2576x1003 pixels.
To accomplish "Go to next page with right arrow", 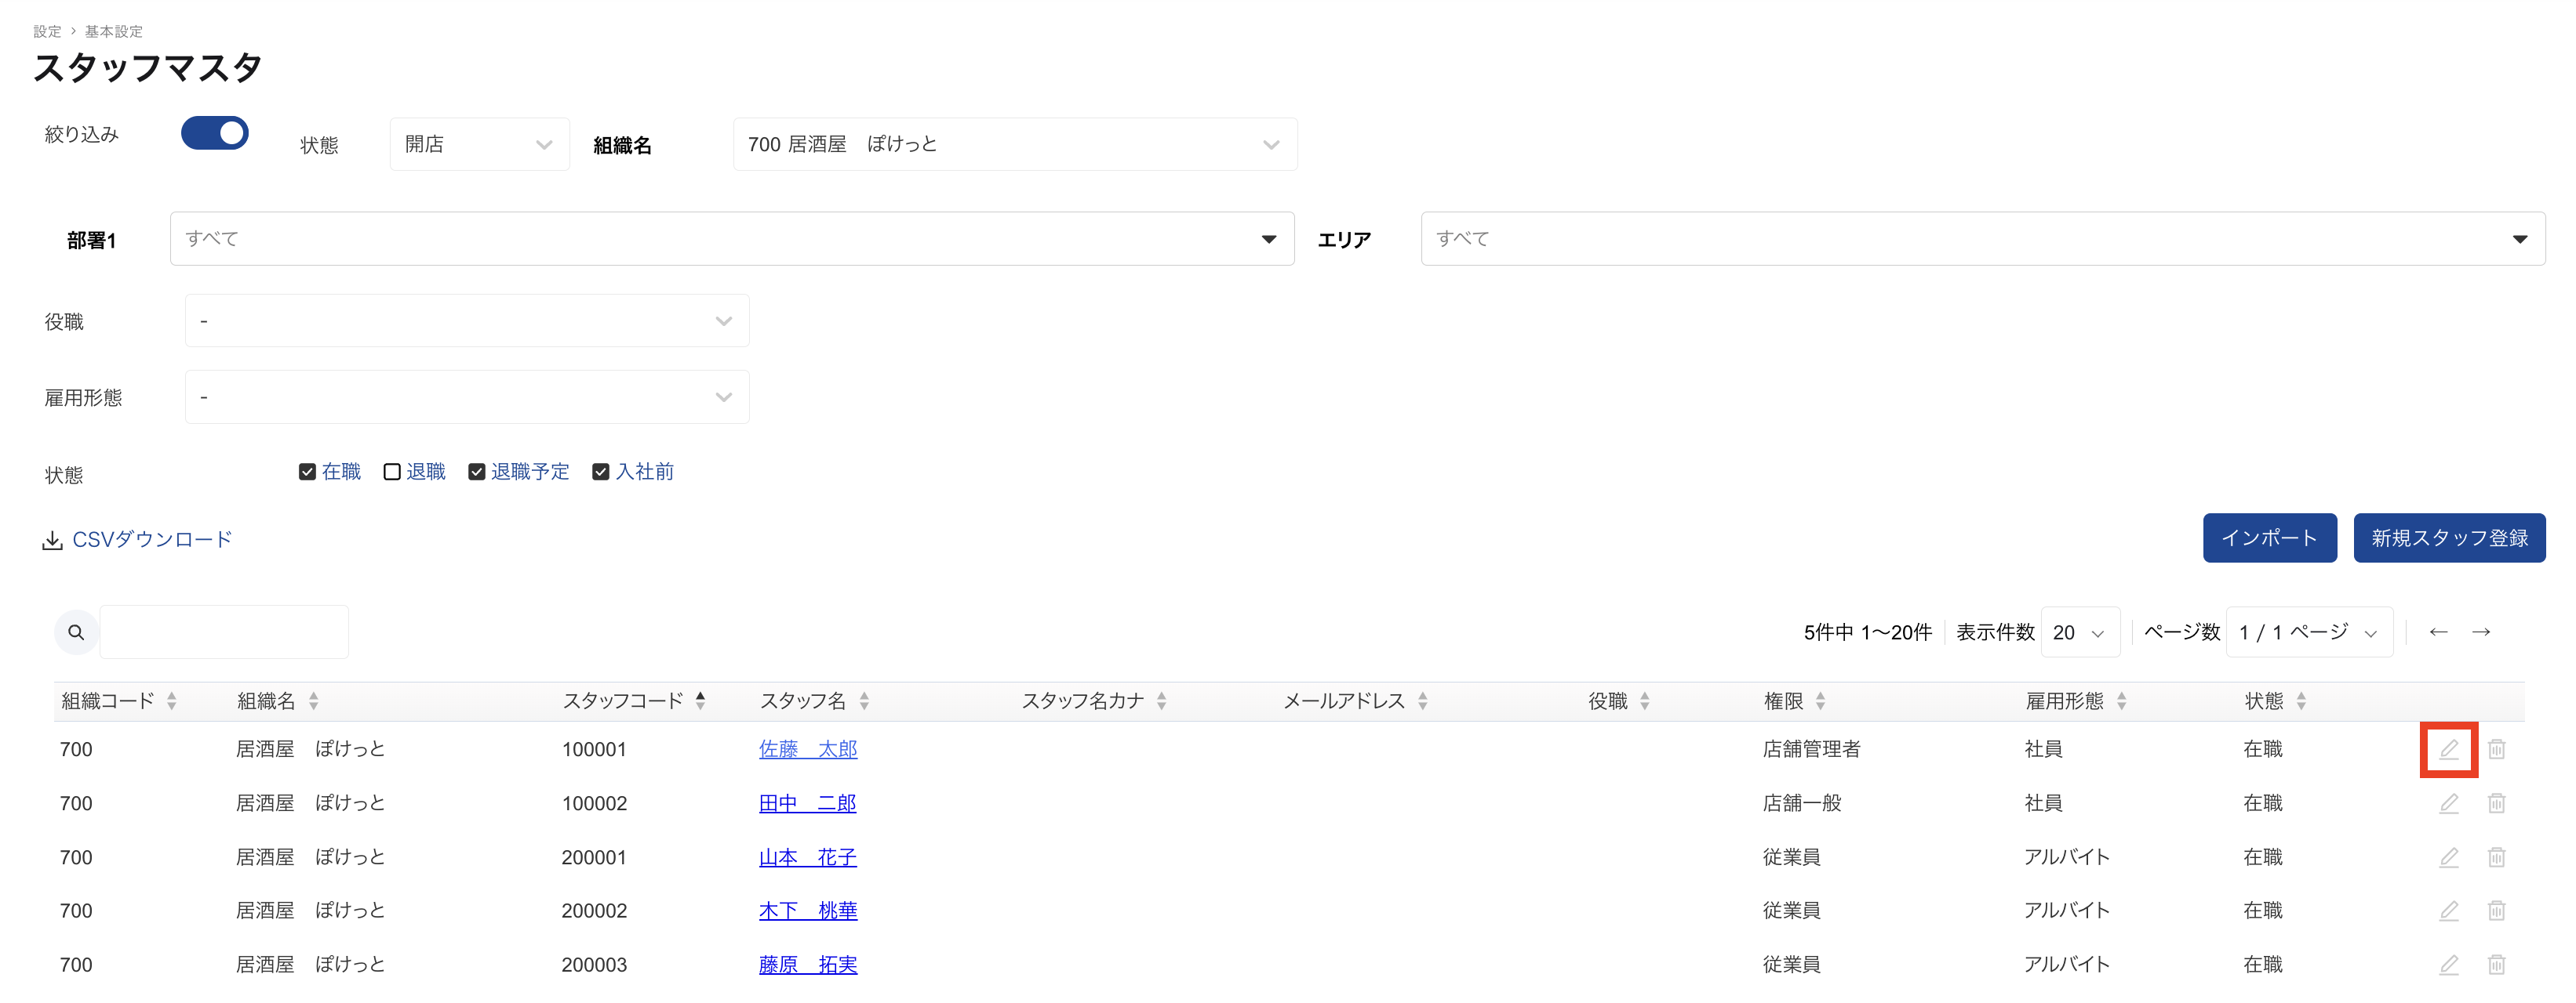I will (2481, 632).
